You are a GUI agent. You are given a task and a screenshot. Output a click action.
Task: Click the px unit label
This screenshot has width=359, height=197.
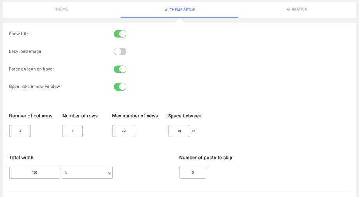[x=194, y=131]
